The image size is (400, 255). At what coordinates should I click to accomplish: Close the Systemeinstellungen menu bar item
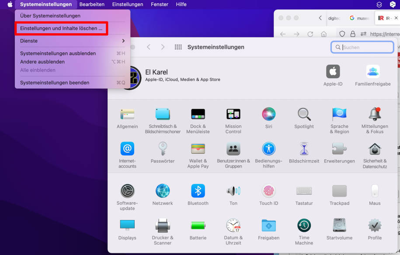46,4
